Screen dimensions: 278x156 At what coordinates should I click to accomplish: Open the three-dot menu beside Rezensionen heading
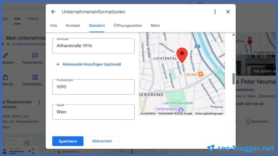39,102
